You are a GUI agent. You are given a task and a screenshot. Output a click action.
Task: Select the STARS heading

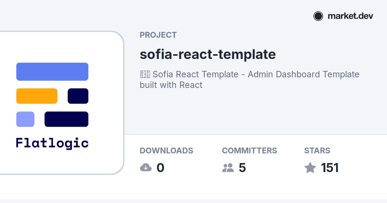pos(317,150)
